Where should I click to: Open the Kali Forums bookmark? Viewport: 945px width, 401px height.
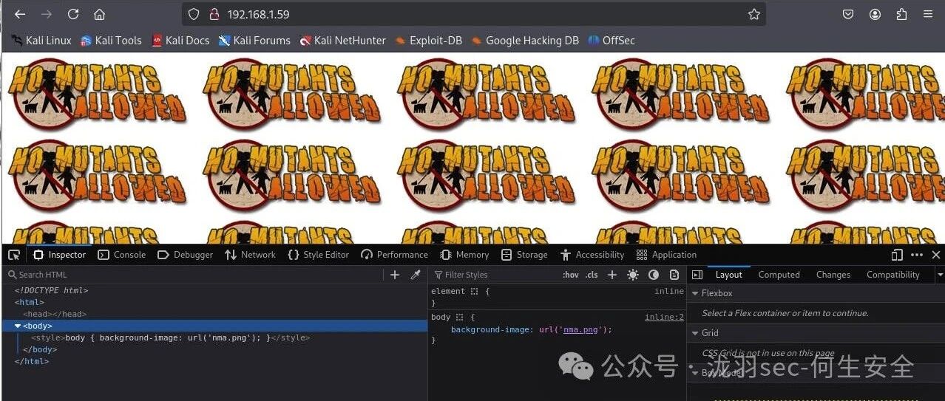tap(254, 41)
